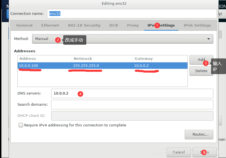
Task: Select the 802.1X Security tab
Action: click(84, 25)
